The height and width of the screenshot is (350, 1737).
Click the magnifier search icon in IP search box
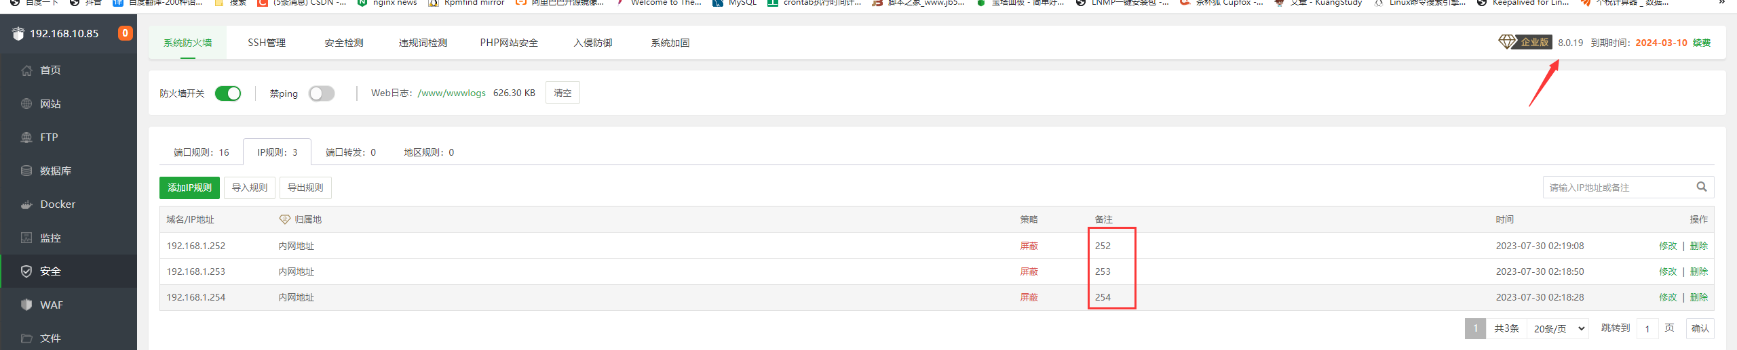coord(1702,187)
